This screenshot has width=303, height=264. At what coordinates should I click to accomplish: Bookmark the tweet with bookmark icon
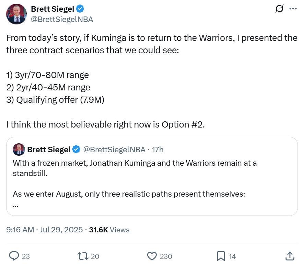[221, 256]
